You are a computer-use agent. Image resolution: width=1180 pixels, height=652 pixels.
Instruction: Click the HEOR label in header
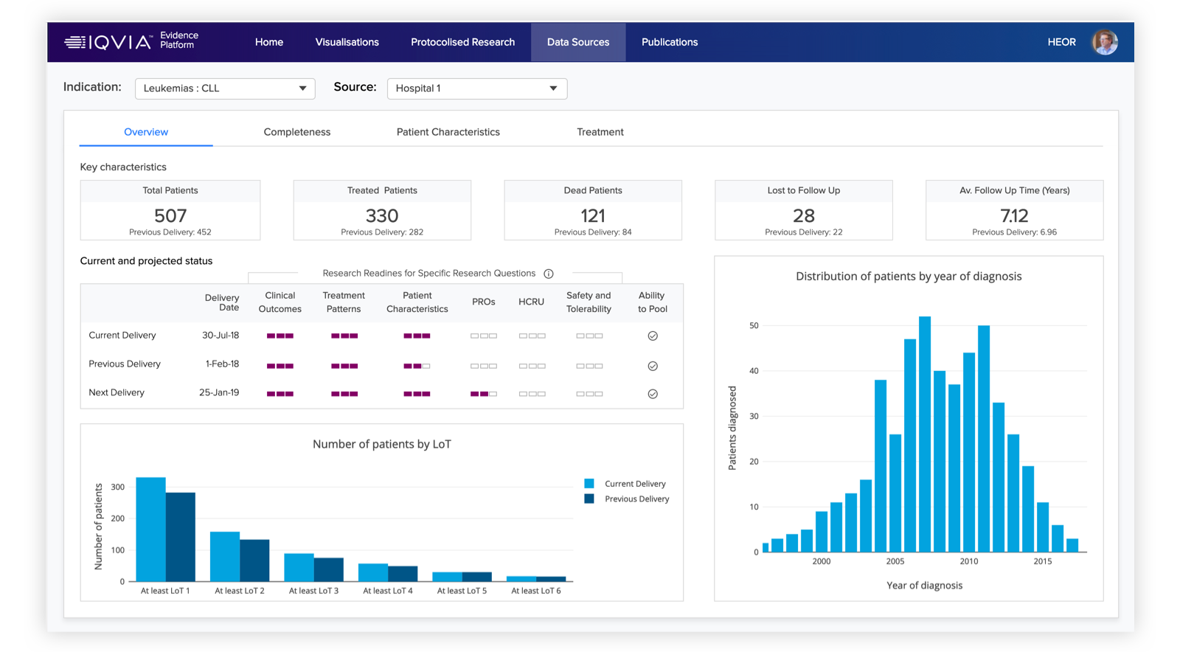[x=1061, y=42]
